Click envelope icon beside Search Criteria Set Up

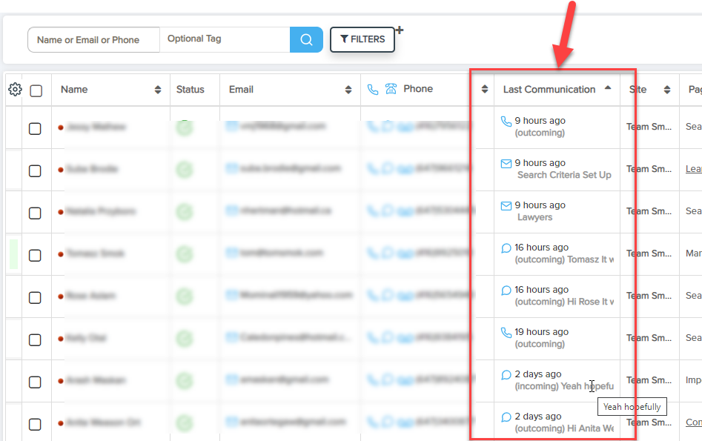click(x=506, y=164)
